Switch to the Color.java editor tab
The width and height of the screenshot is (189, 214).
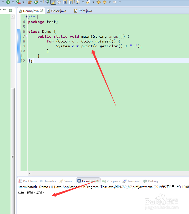click(x=58, y=11)
